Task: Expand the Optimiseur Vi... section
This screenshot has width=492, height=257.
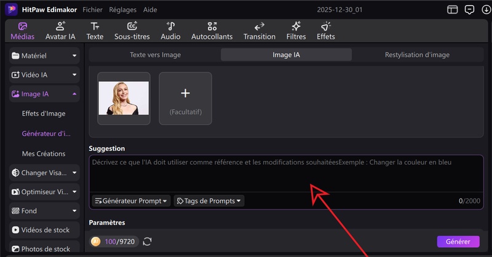Action: [44, 192]
